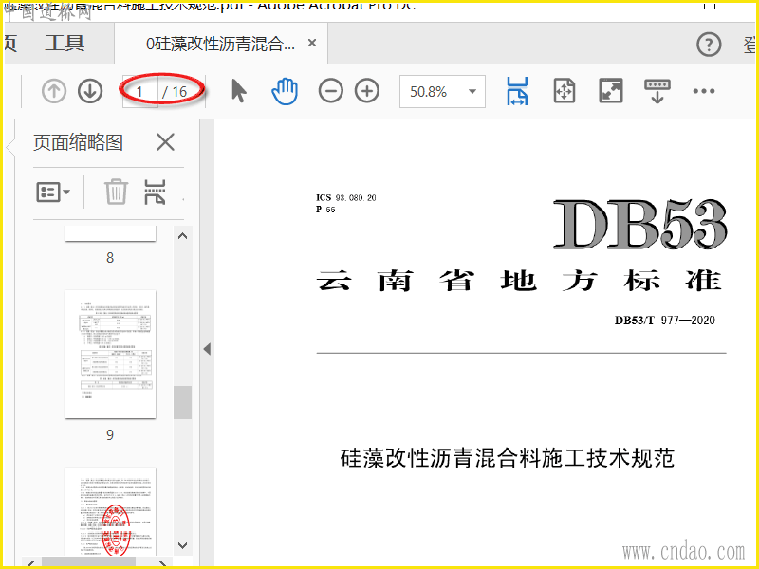Zoom out with the minus button
The height and width of the screenshot is (569, 759).
[x=330, y=91]
